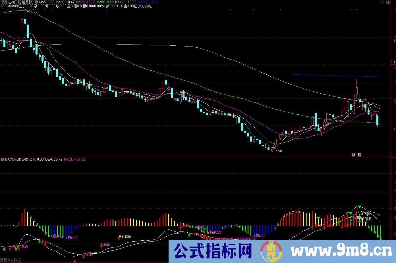The image size is (396, 263).
Task: Click the MA10: 10.47 label
Action: (x=65, y=2)
